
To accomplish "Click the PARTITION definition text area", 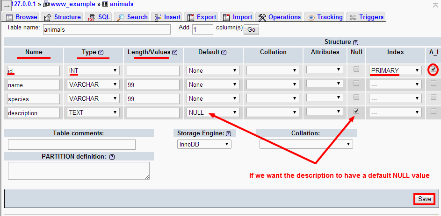I will click(x=79, y=171).
